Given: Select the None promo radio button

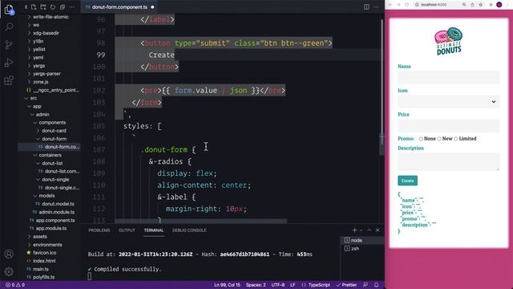Looking at the screenshot, I should (x=421, y=139).
